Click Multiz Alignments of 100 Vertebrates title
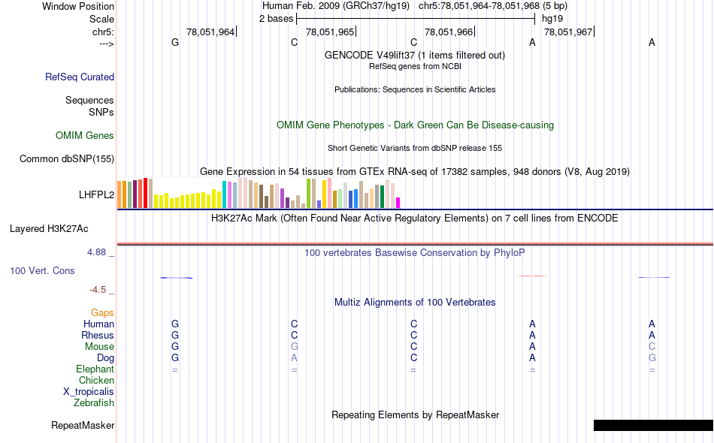 pos(415,302)
